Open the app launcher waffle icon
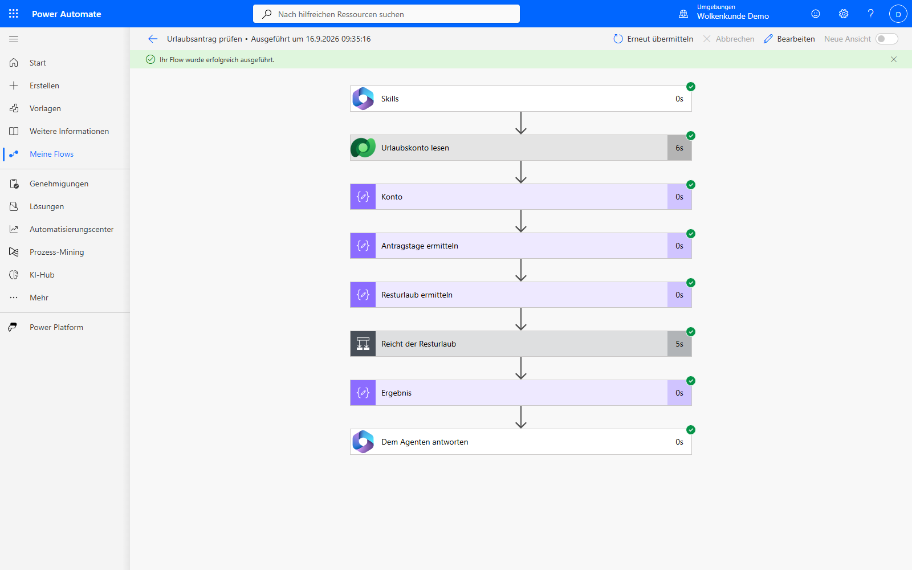Viewport: 912px width, 570px height. coord(14,14)
